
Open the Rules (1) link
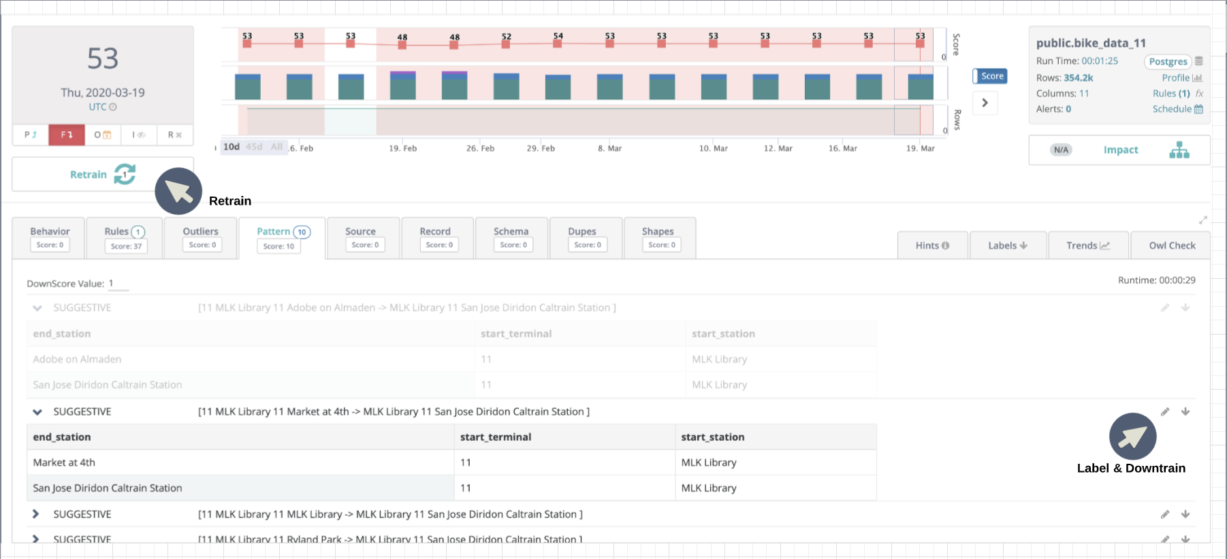coord(1170,94)
